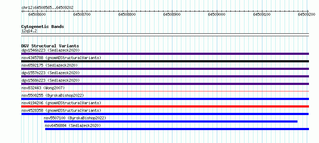319x143 pixels.
Task: Click ruler tick label 64508800
Action: [127, 14]
